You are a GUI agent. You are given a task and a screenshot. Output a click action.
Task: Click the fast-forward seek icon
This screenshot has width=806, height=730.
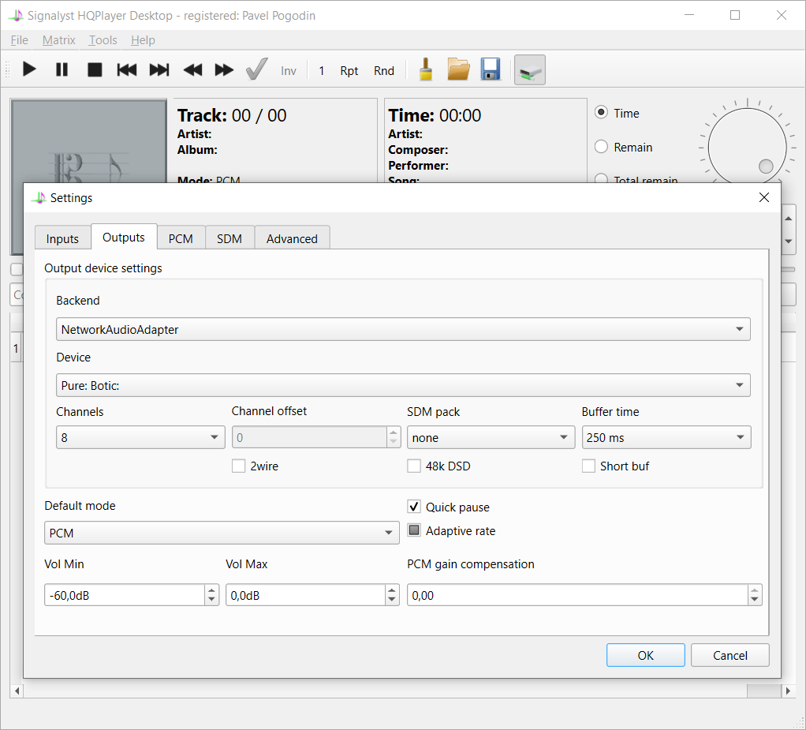coord(224,69)
